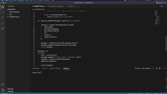Screen dimensions: 167x94
Task: Split the editor to the right
Action: [162, 6]
